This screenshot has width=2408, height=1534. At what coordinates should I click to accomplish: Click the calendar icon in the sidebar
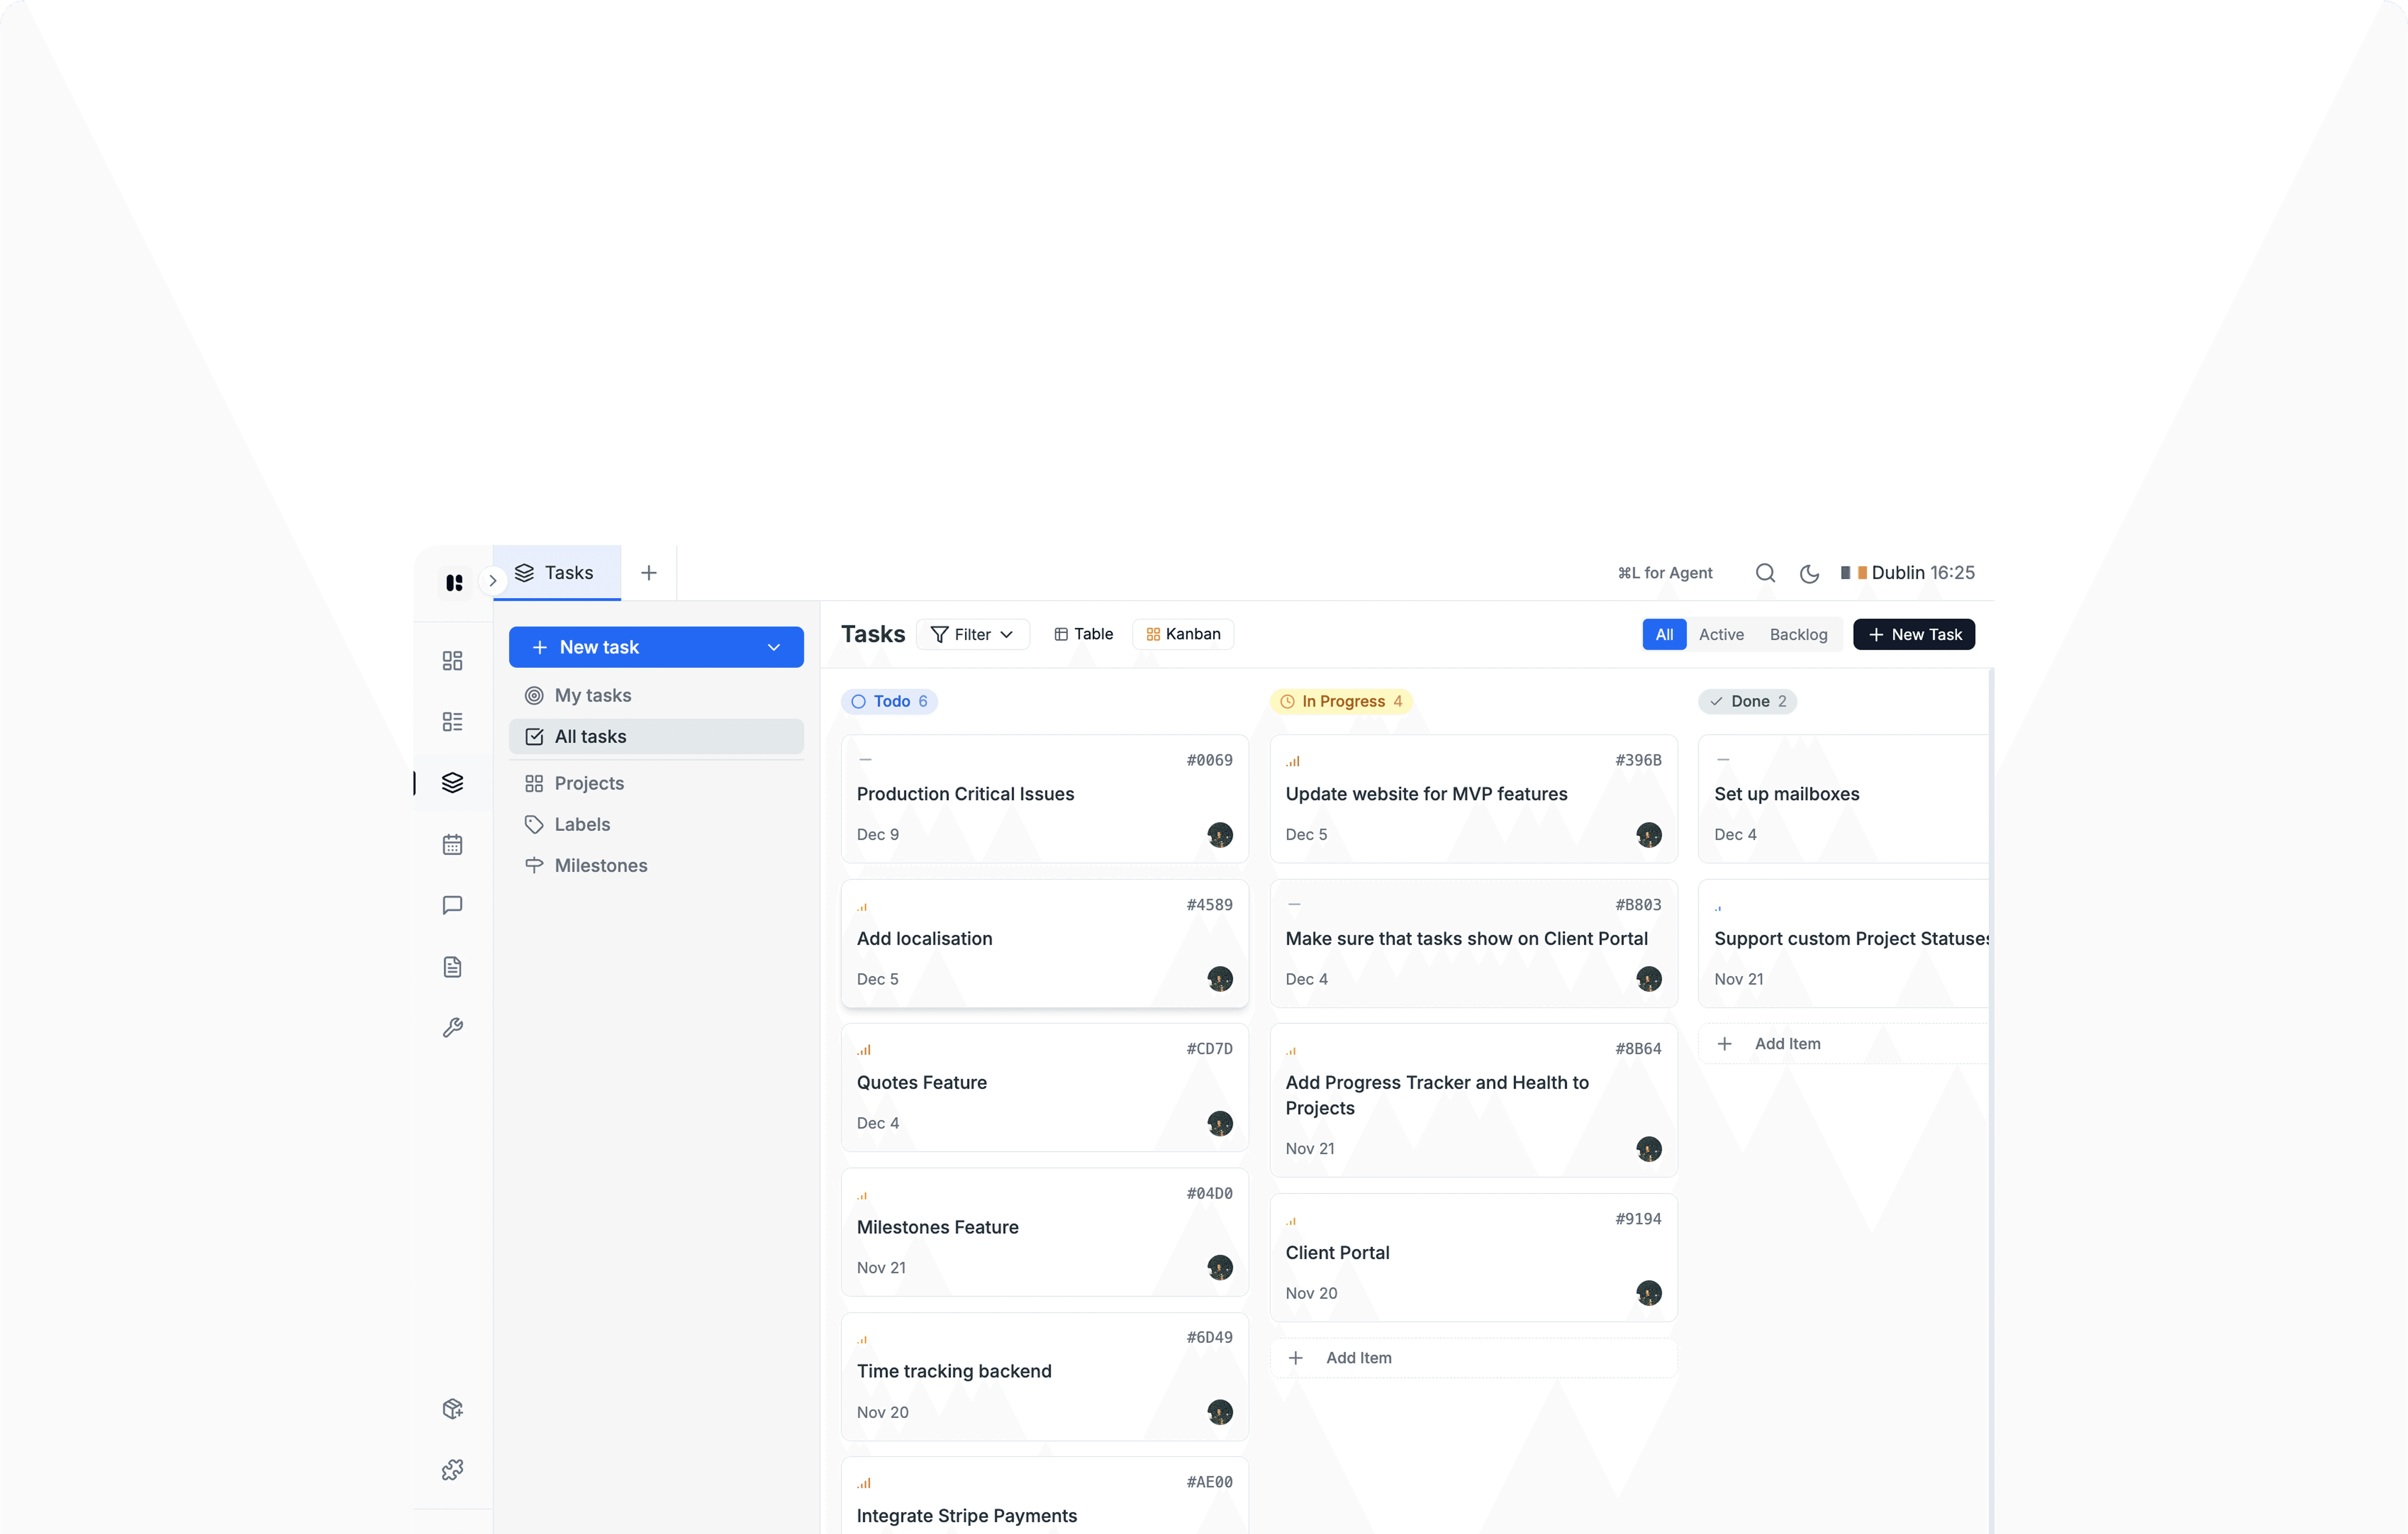452,844
